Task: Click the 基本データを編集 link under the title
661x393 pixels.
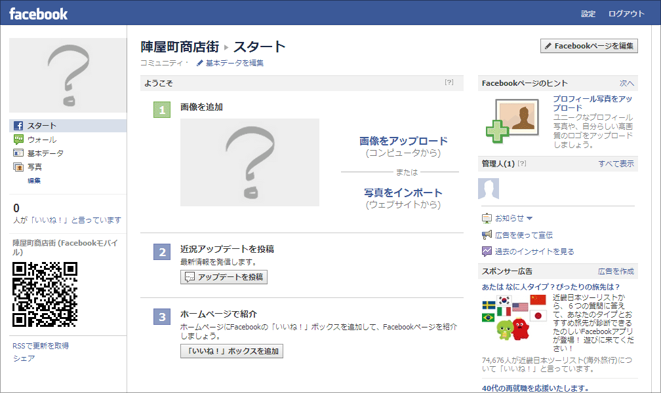Action: [x=235, y=63]
